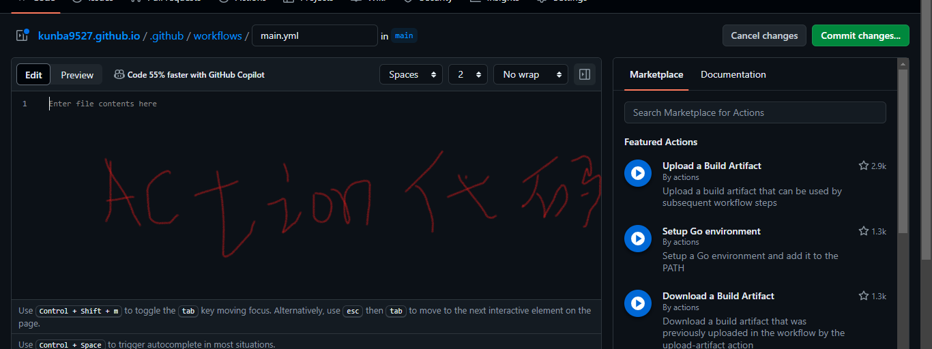Screen dimensions: 932x349
Task: Click the Control + Space shortcut hint
Action: tap(70, 345)
